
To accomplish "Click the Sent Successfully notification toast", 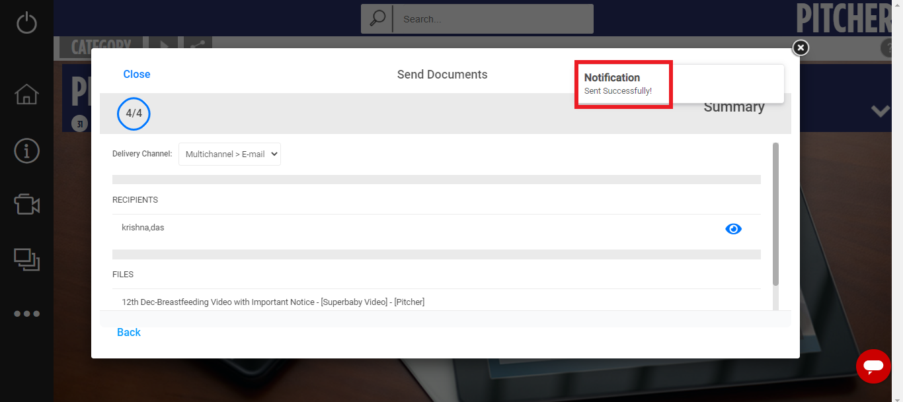I will [x=679, y=84].
